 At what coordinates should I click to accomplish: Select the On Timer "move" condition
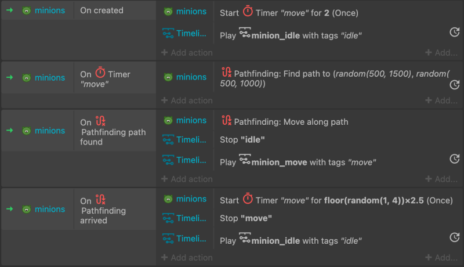point(115,78)
